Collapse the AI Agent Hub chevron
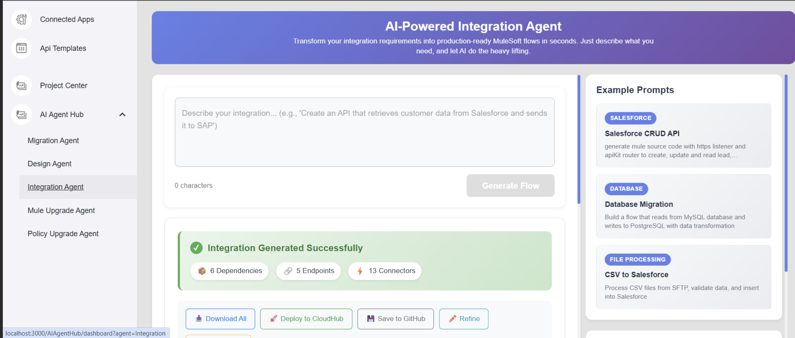The image size is (795, 338). pos(122,114)
